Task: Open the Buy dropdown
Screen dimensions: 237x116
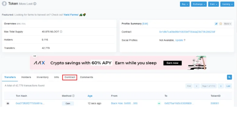Action: click(185, 4)
